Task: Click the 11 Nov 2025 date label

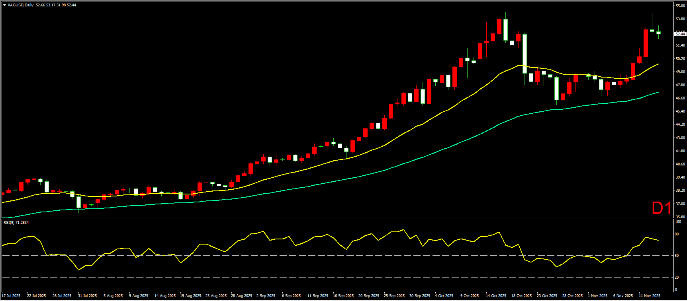Action: pos(650,296)
